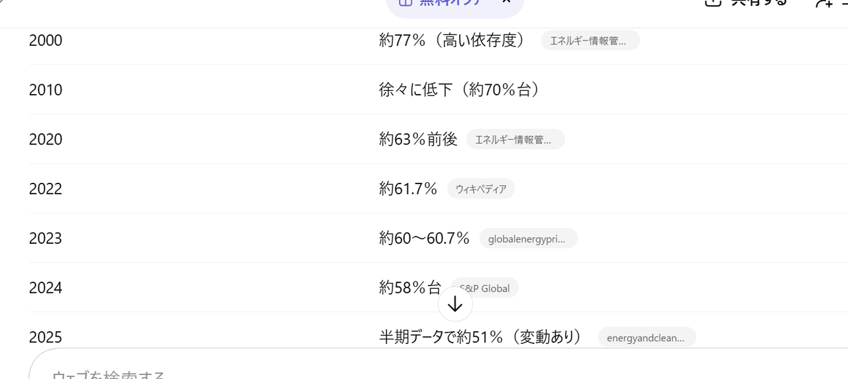
Task: Open the S&P Global citation chip
Action: (x=492, y=288)
